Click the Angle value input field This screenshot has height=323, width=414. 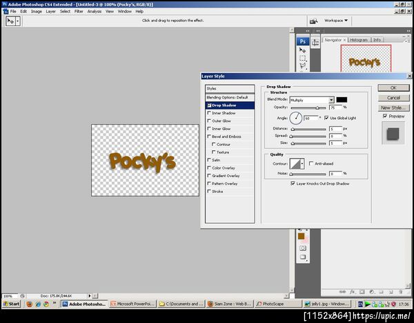tap(311, 118)
